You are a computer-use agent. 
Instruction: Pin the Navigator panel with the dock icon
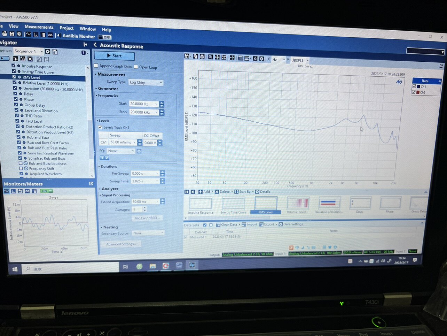[85, 44]
